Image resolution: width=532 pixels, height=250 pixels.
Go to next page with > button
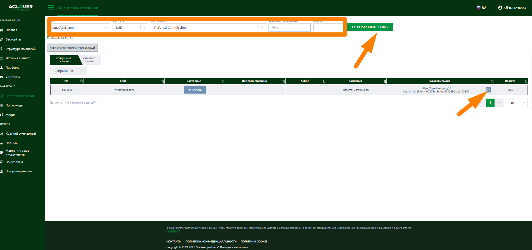click(x=499, y=103)
